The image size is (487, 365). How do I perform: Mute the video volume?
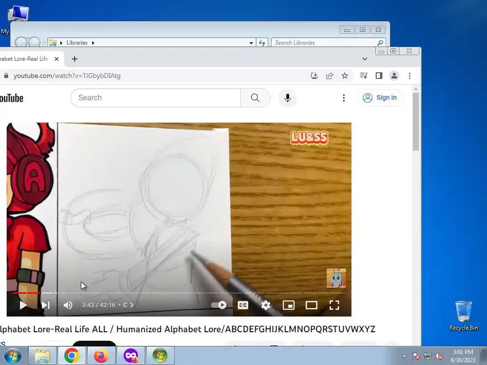pos(68,305)
